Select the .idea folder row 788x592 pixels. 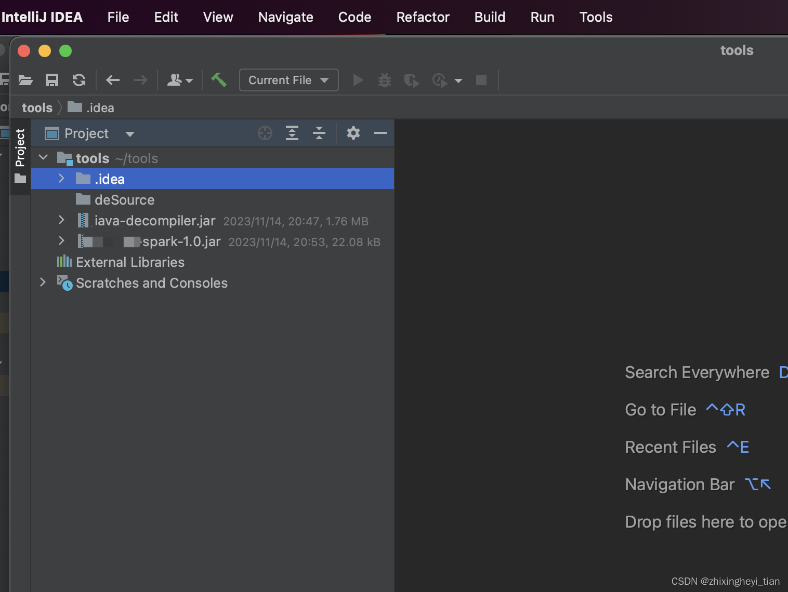pos(213,179)
